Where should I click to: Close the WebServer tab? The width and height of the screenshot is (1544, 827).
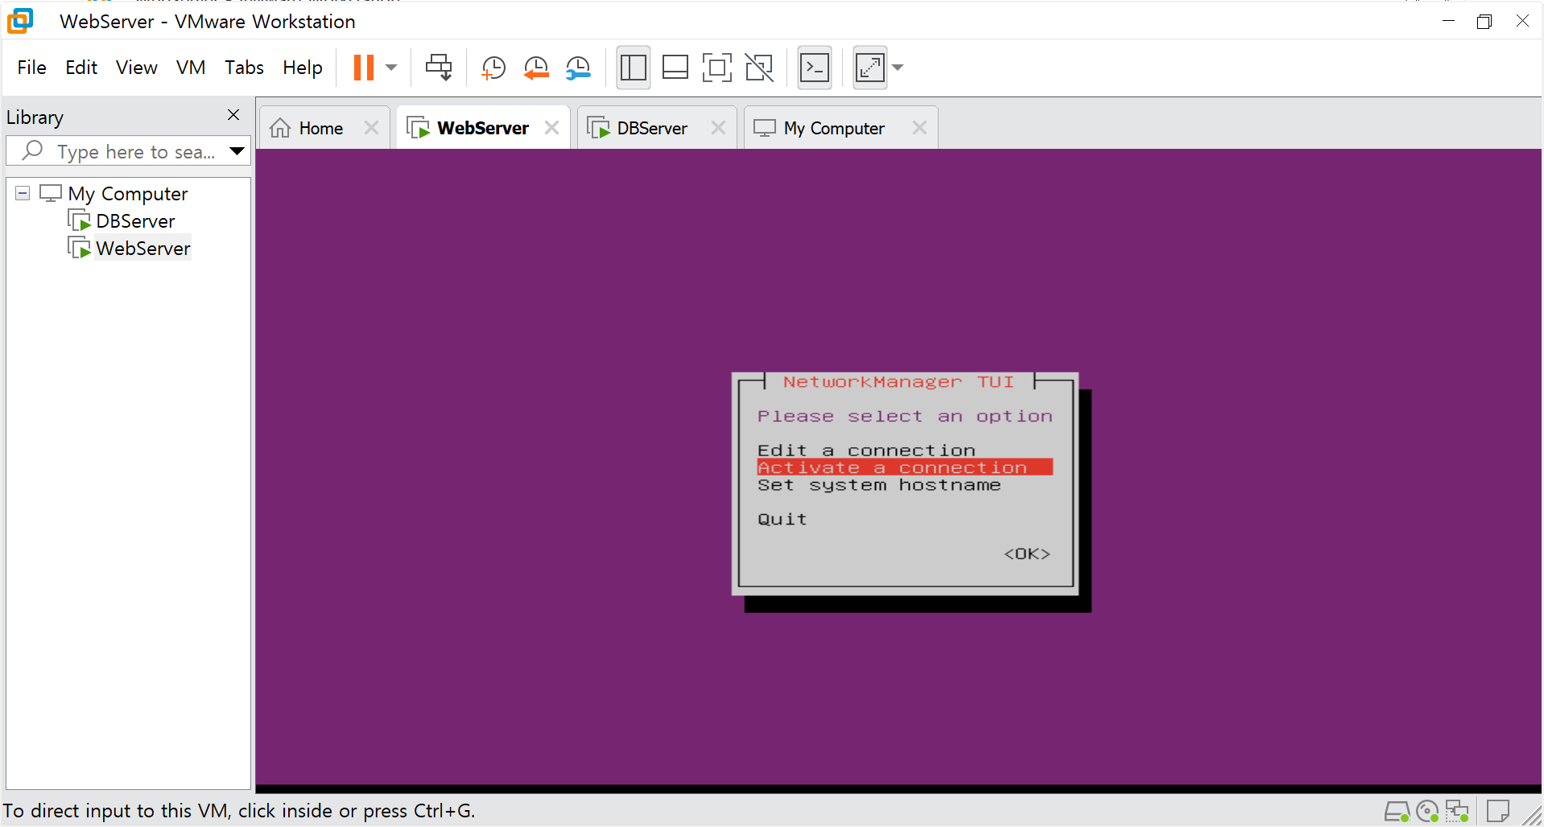(x=551, y=128)
